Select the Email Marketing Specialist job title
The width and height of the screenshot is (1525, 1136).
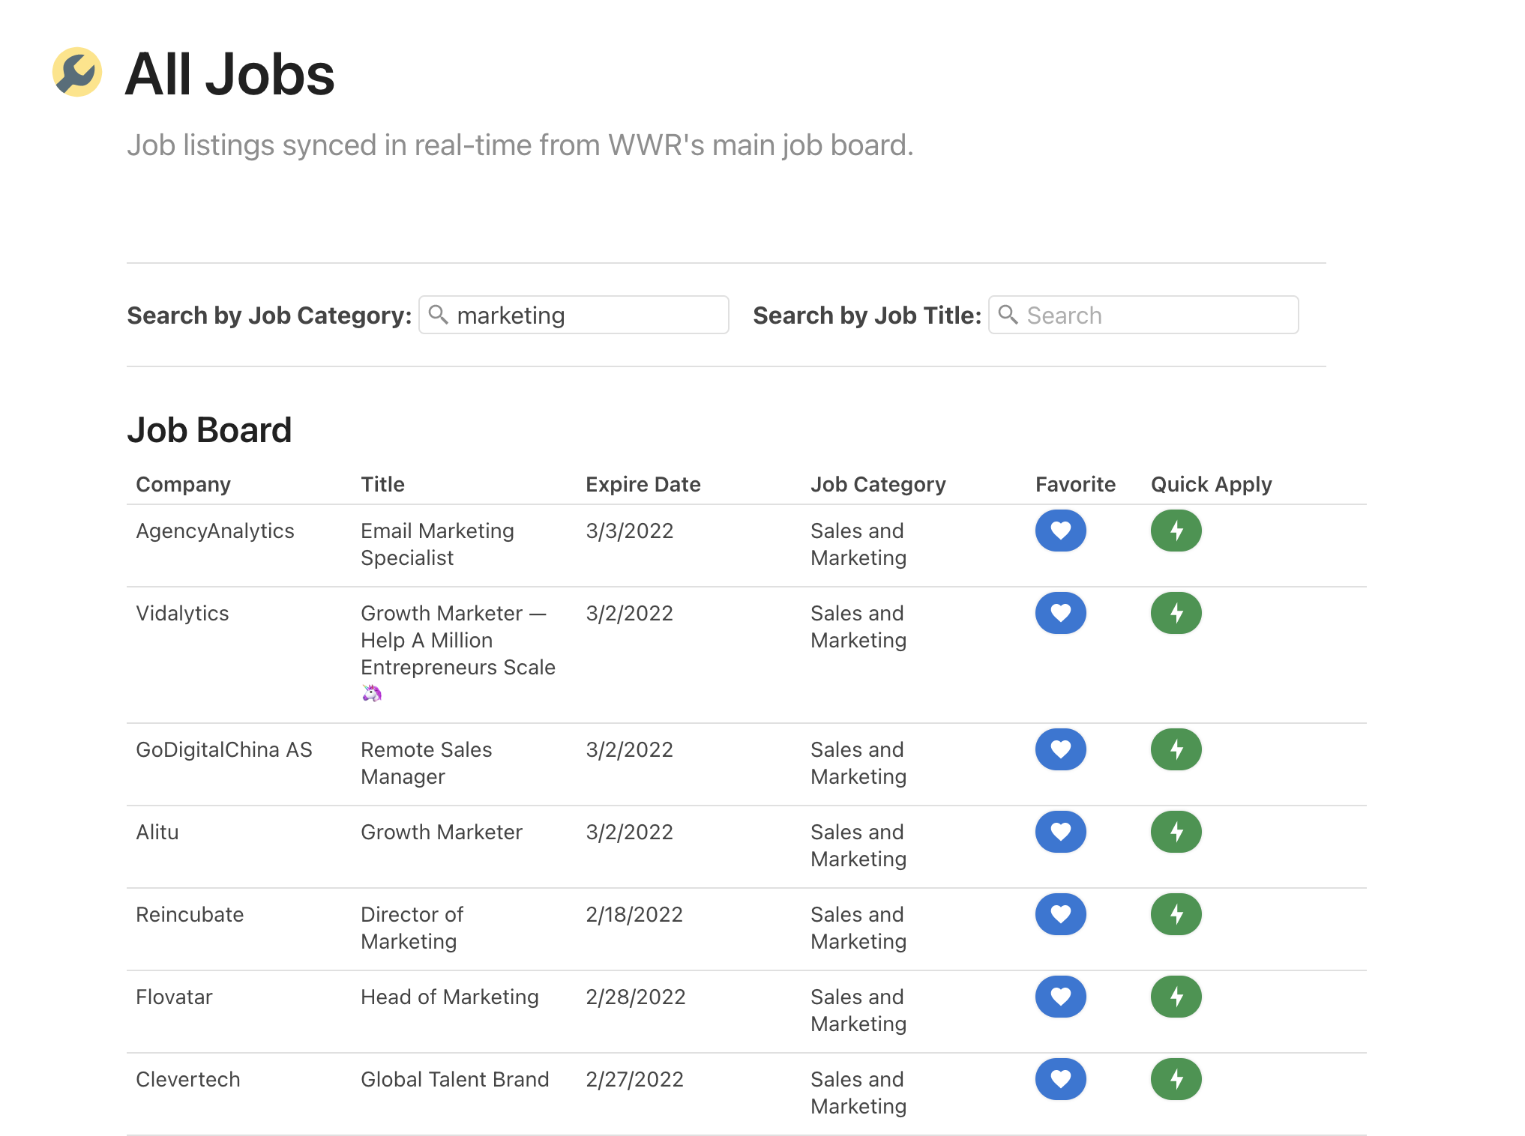[437, 544]
